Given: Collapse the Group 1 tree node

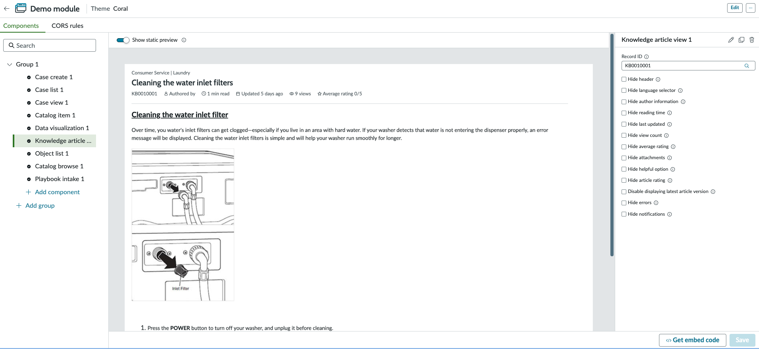Looking at the screenshot, I should click(10, 64).
